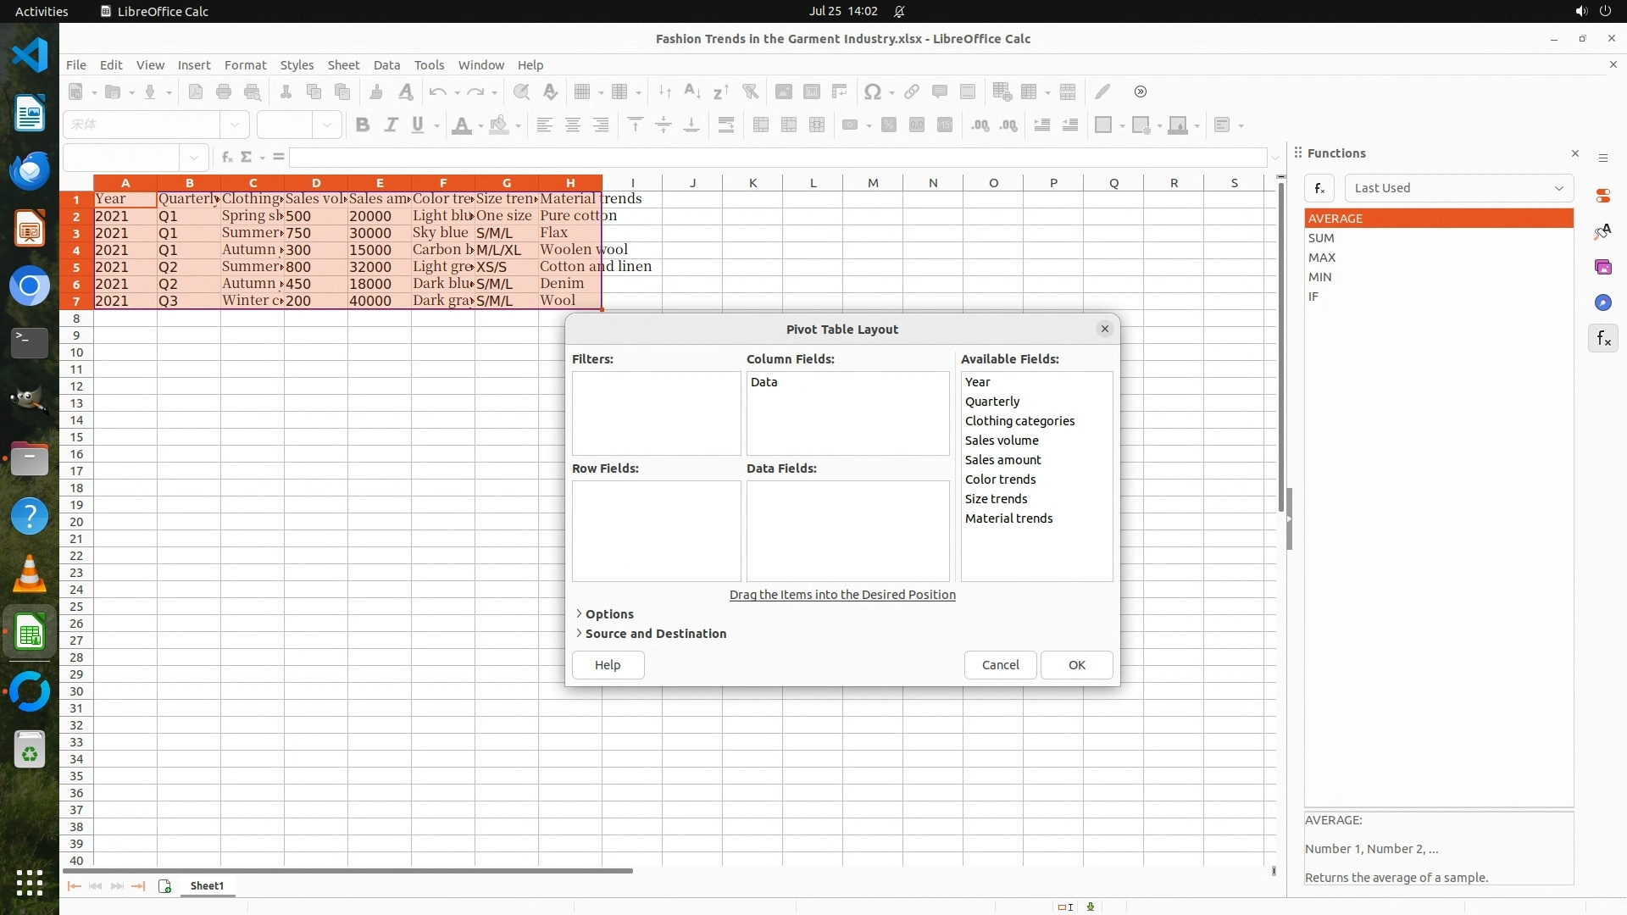Expand the Options section

[608, 613]
